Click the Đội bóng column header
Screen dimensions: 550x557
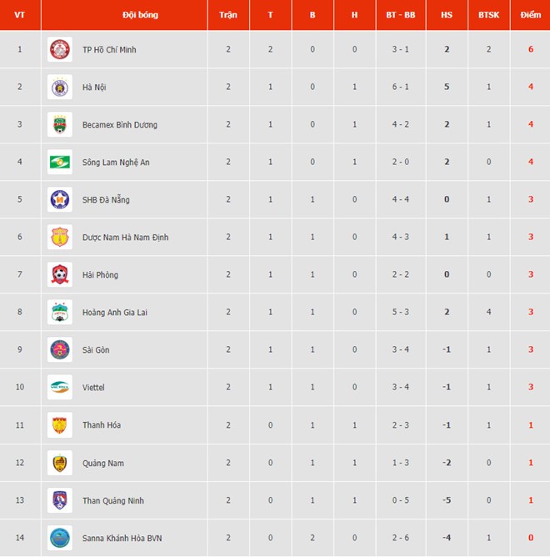tap(140, 15)
